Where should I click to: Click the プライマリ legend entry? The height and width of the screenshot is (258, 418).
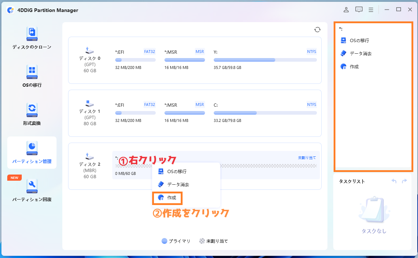[176, 241]
